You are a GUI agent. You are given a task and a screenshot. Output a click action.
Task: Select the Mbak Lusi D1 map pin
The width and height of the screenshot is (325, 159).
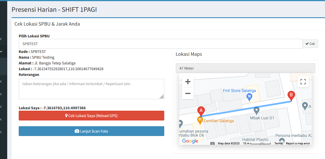pyautogui.click(x=256, y=110)
